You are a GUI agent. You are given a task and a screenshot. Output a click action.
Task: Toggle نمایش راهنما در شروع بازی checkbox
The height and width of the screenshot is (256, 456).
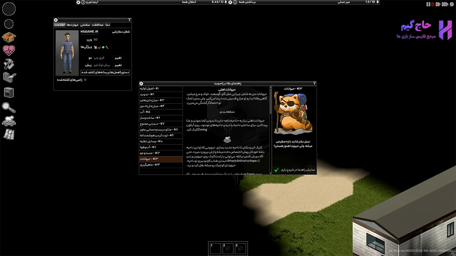276,170
